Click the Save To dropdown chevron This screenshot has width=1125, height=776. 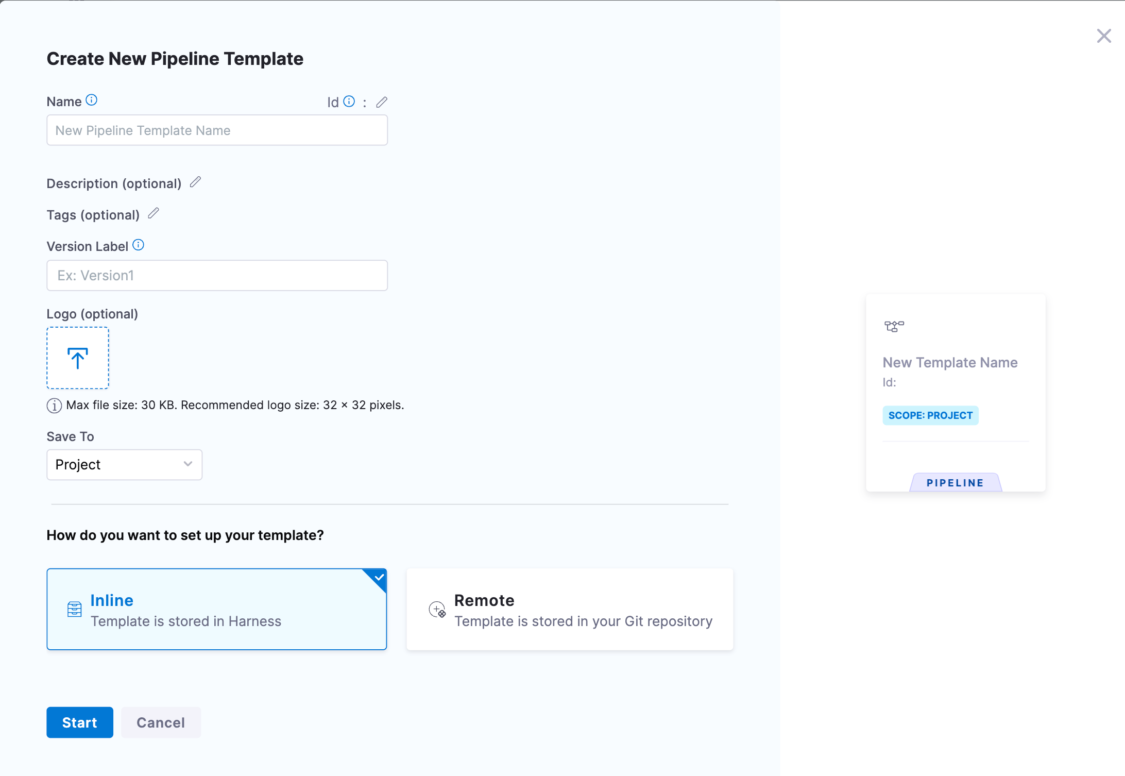pyautogui.click(x=188, y=464)
